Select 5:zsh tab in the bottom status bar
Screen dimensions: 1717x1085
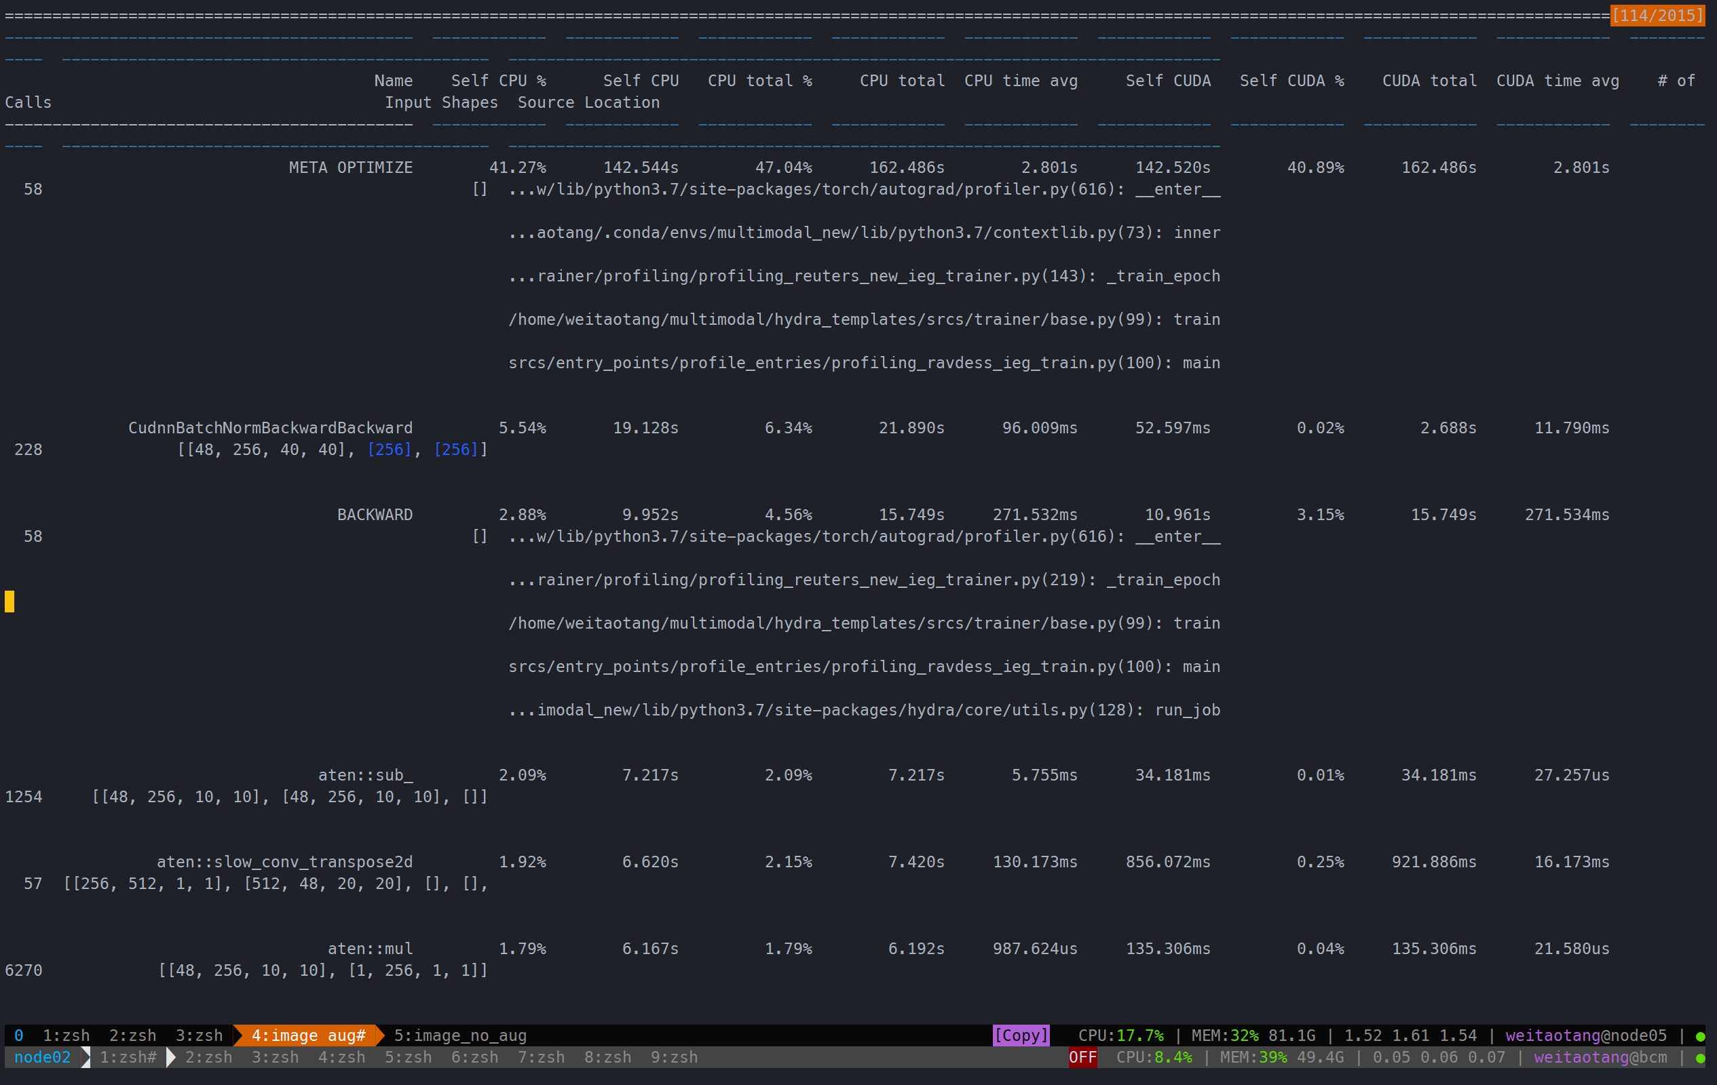409,1057
